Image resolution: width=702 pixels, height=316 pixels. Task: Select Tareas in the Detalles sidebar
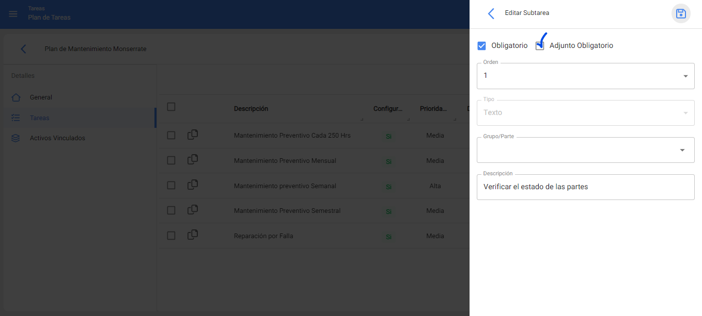(40, 118)
